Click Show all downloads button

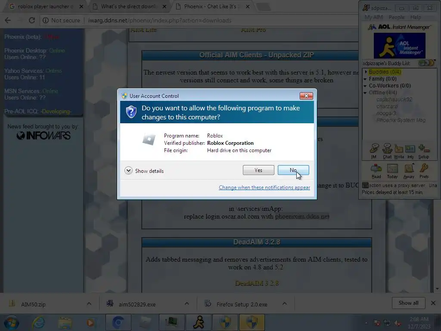pos(408,303)
